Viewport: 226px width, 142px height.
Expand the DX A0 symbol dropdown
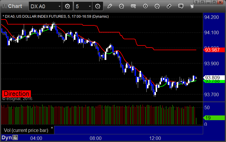point(59,6)
